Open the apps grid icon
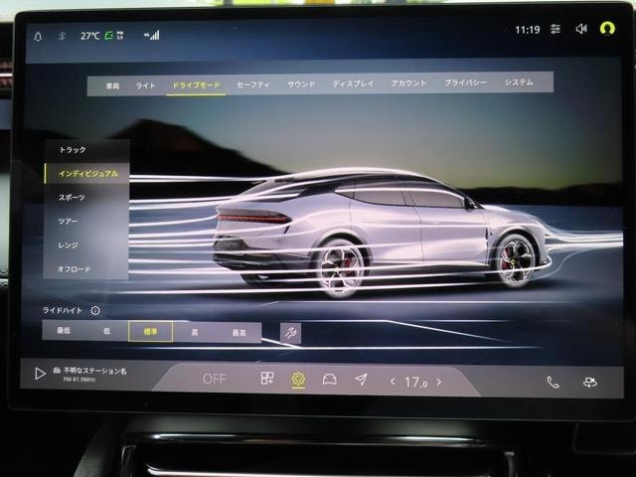Viewport: 636px width, 477px height. (267, 378)
